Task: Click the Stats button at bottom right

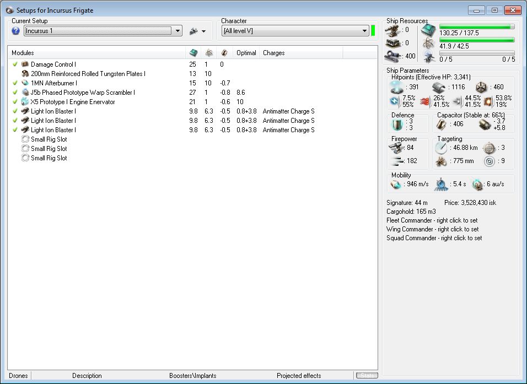Action: (x=367, y=376)
